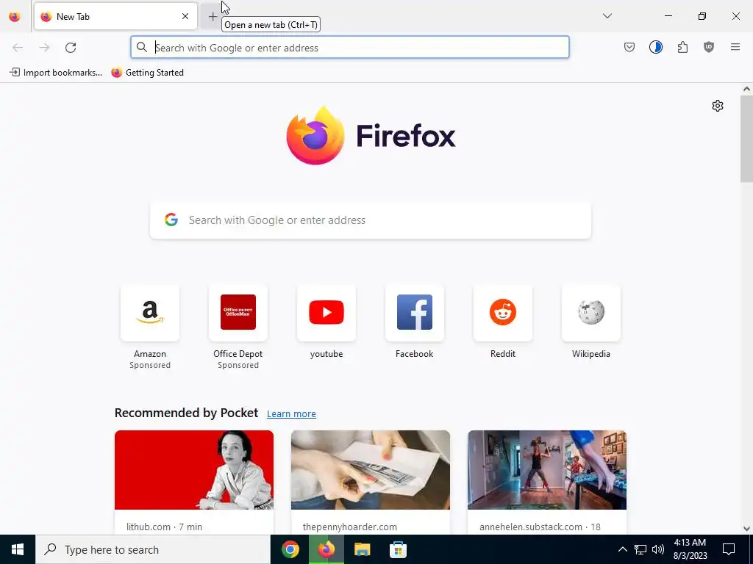Open a new tab with plus button
Image resolution: width=753 pixels, height=564 pixels.
click(x=213, y=16)
